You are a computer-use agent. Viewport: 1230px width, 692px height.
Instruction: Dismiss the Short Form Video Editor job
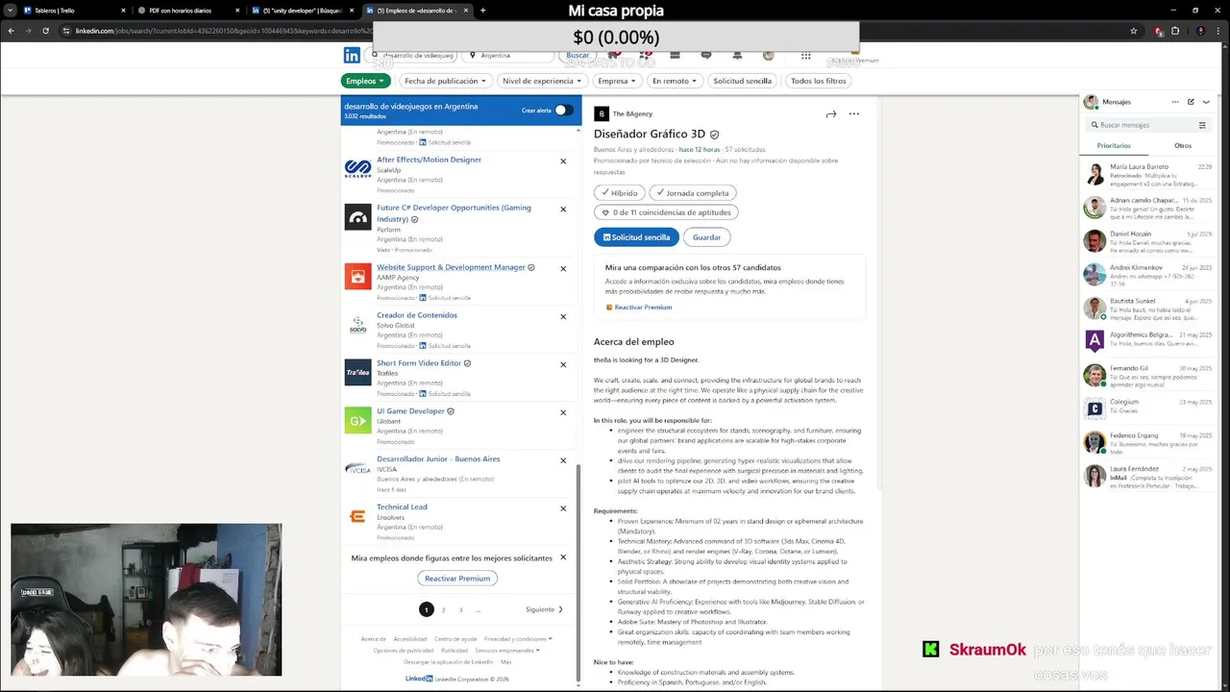(563, 365)
